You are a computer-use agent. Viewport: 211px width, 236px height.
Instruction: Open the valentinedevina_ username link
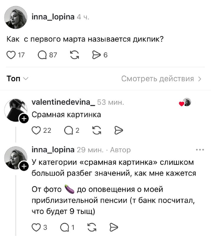coord(63,102)
